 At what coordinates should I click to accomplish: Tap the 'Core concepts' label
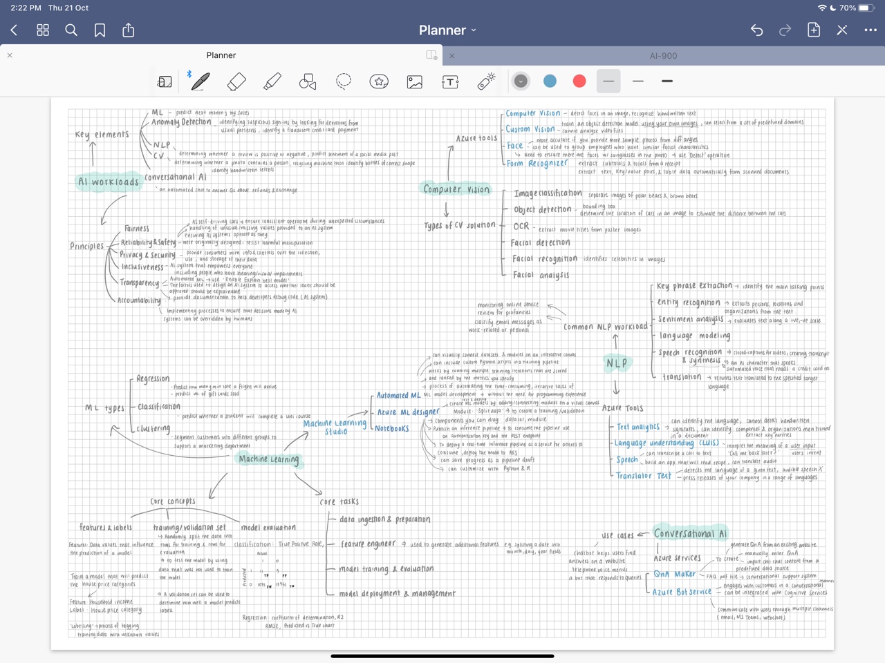pos(173,501)
